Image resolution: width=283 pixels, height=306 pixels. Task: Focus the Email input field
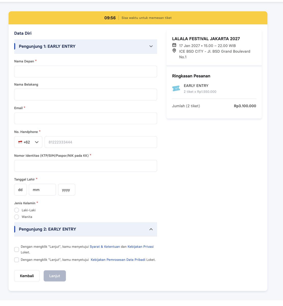pos(86,118)
